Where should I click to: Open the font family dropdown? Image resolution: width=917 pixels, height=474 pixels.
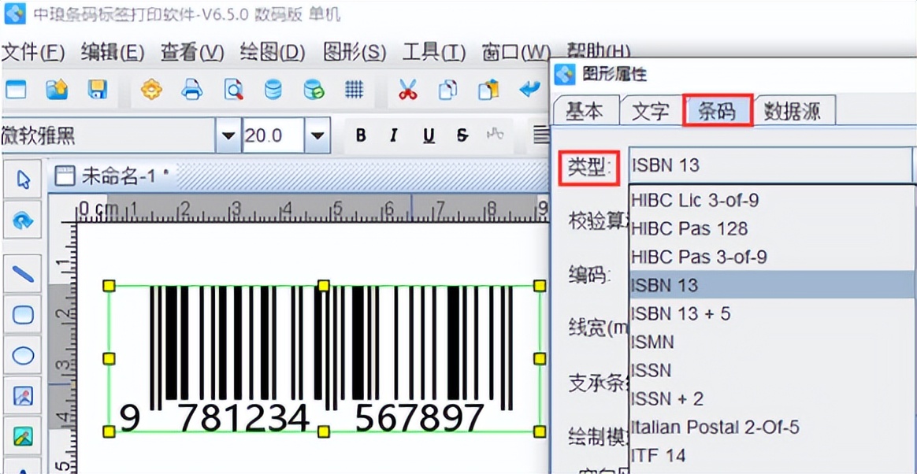(x=228, y=135)
